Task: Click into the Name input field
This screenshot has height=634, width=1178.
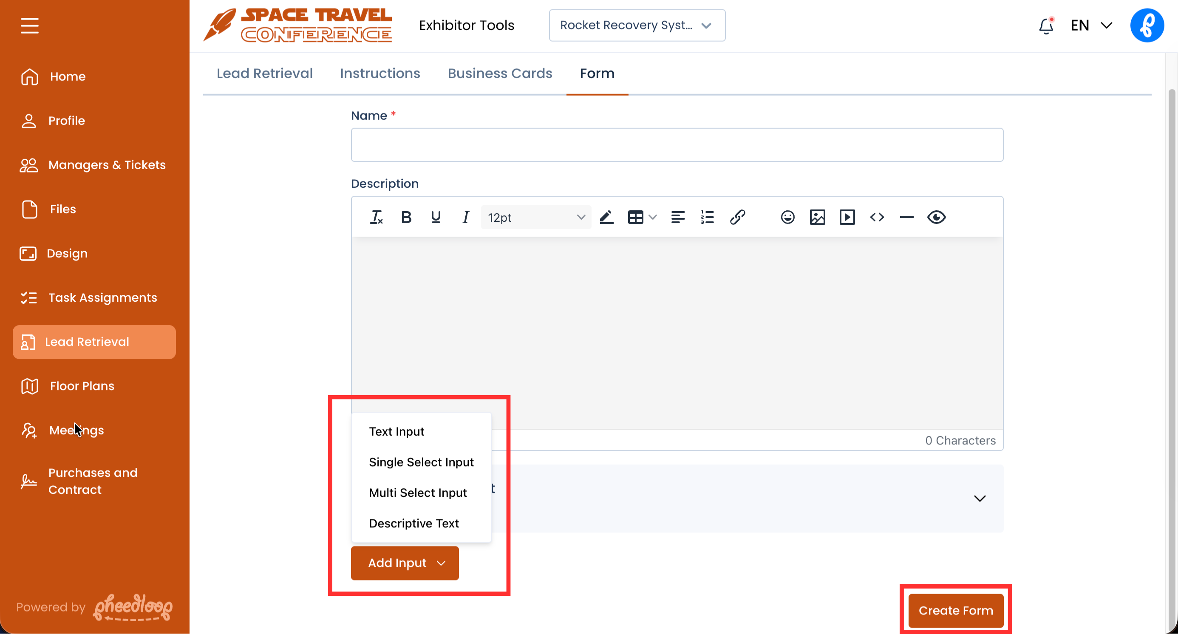Action: click(x=677, y=145)
